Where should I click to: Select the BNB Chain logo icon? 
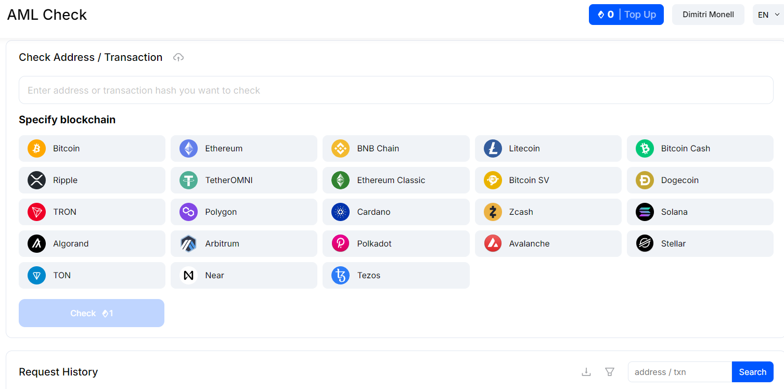coord(340,149)
